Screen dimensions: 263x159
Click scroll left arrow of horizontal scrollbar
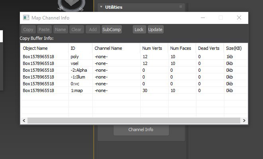click(24, 120)
